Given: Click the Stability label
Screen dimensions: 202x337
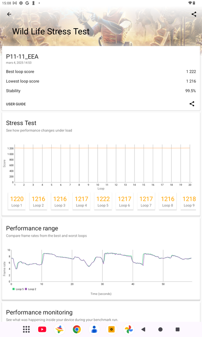Looking at the screenshot, I should tap(13, 91).
